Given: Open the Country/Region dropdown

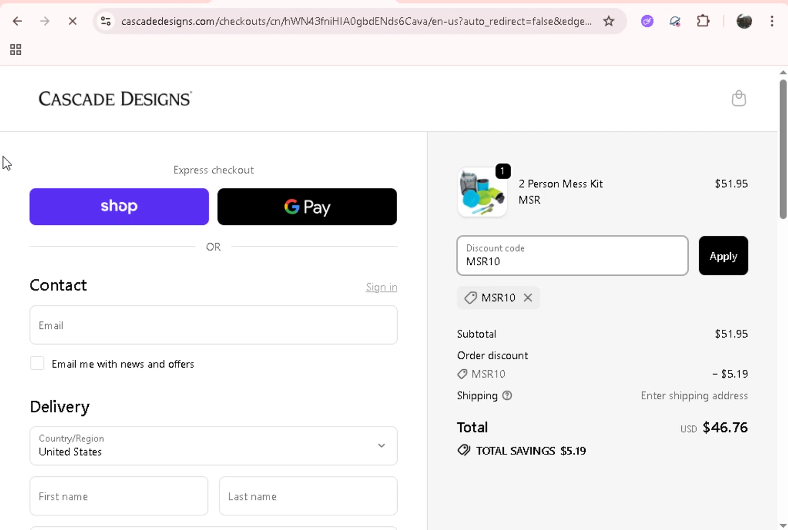Looking at the screenshot, I should (213, 446).
